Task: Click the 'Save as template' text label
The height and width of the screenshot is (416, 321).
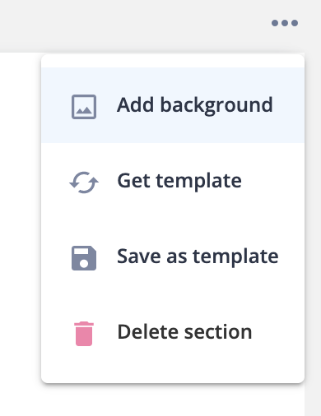Action: [x=198, y=257]
